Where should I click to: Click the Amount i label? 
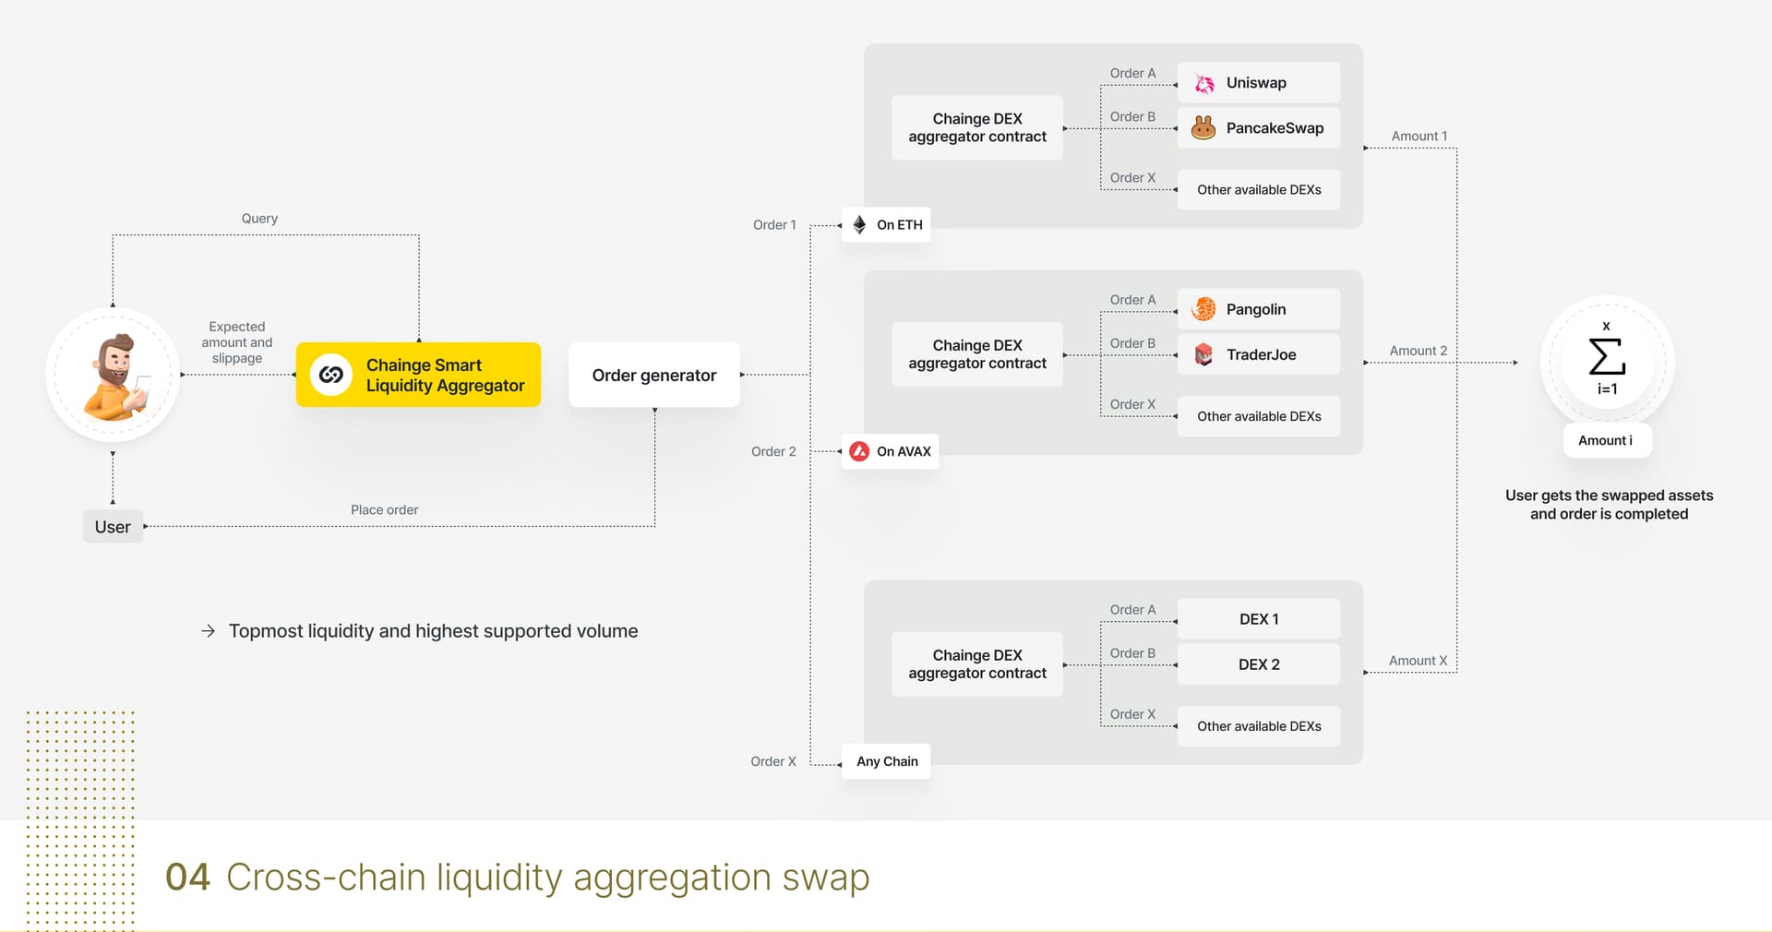(x=1606, y=440)
